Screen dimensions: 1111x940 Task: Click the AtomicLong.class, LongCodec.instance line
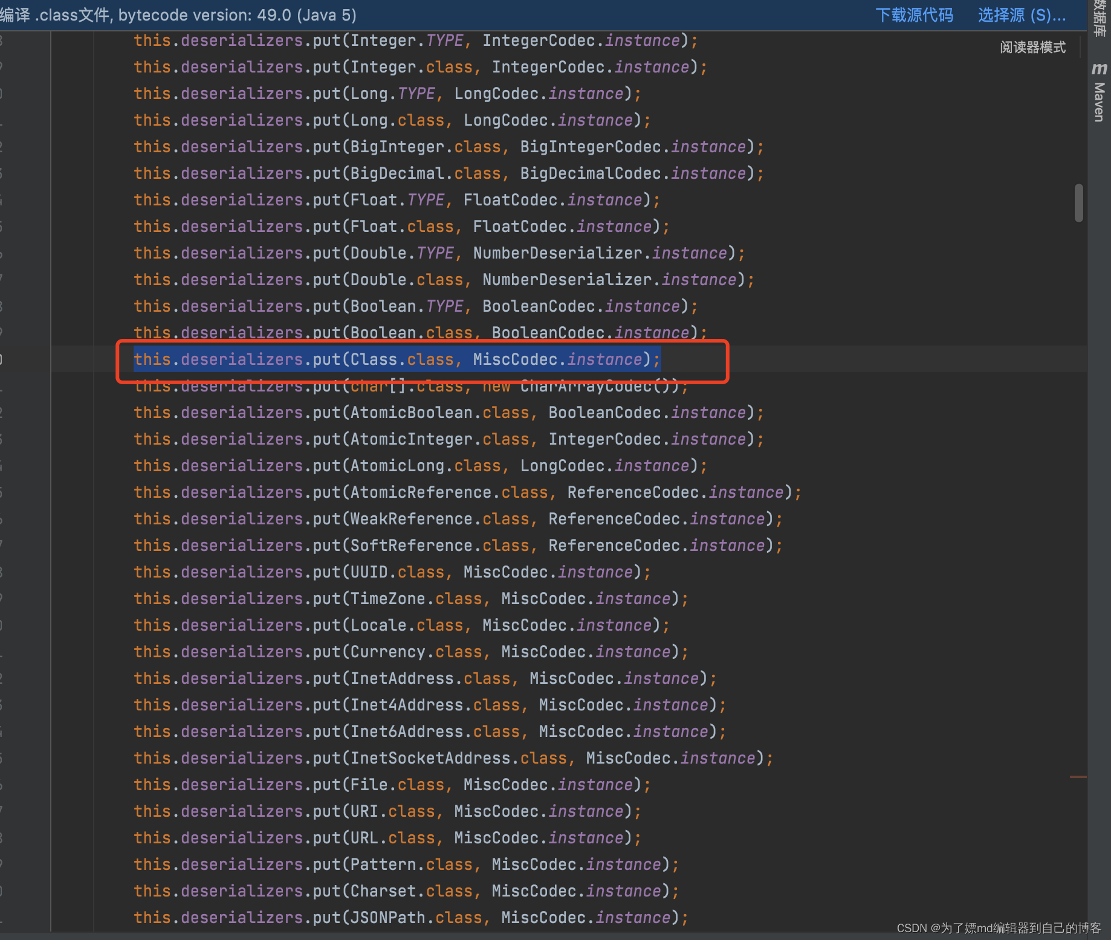point(421,466)
